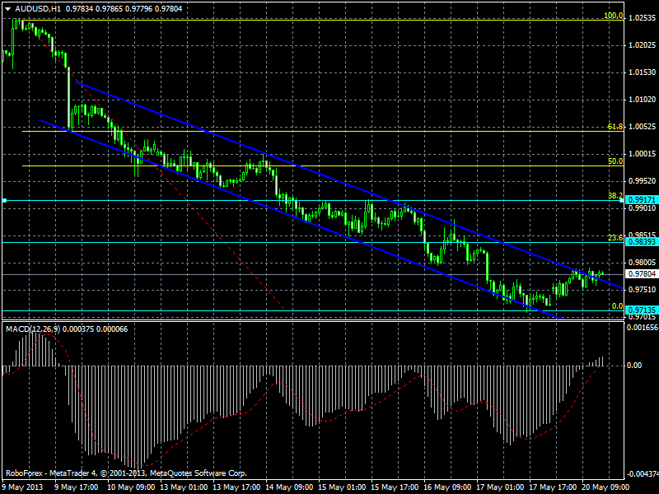Click the 1.01020 price axis label
659x494 pixels.
coord(643,100)
